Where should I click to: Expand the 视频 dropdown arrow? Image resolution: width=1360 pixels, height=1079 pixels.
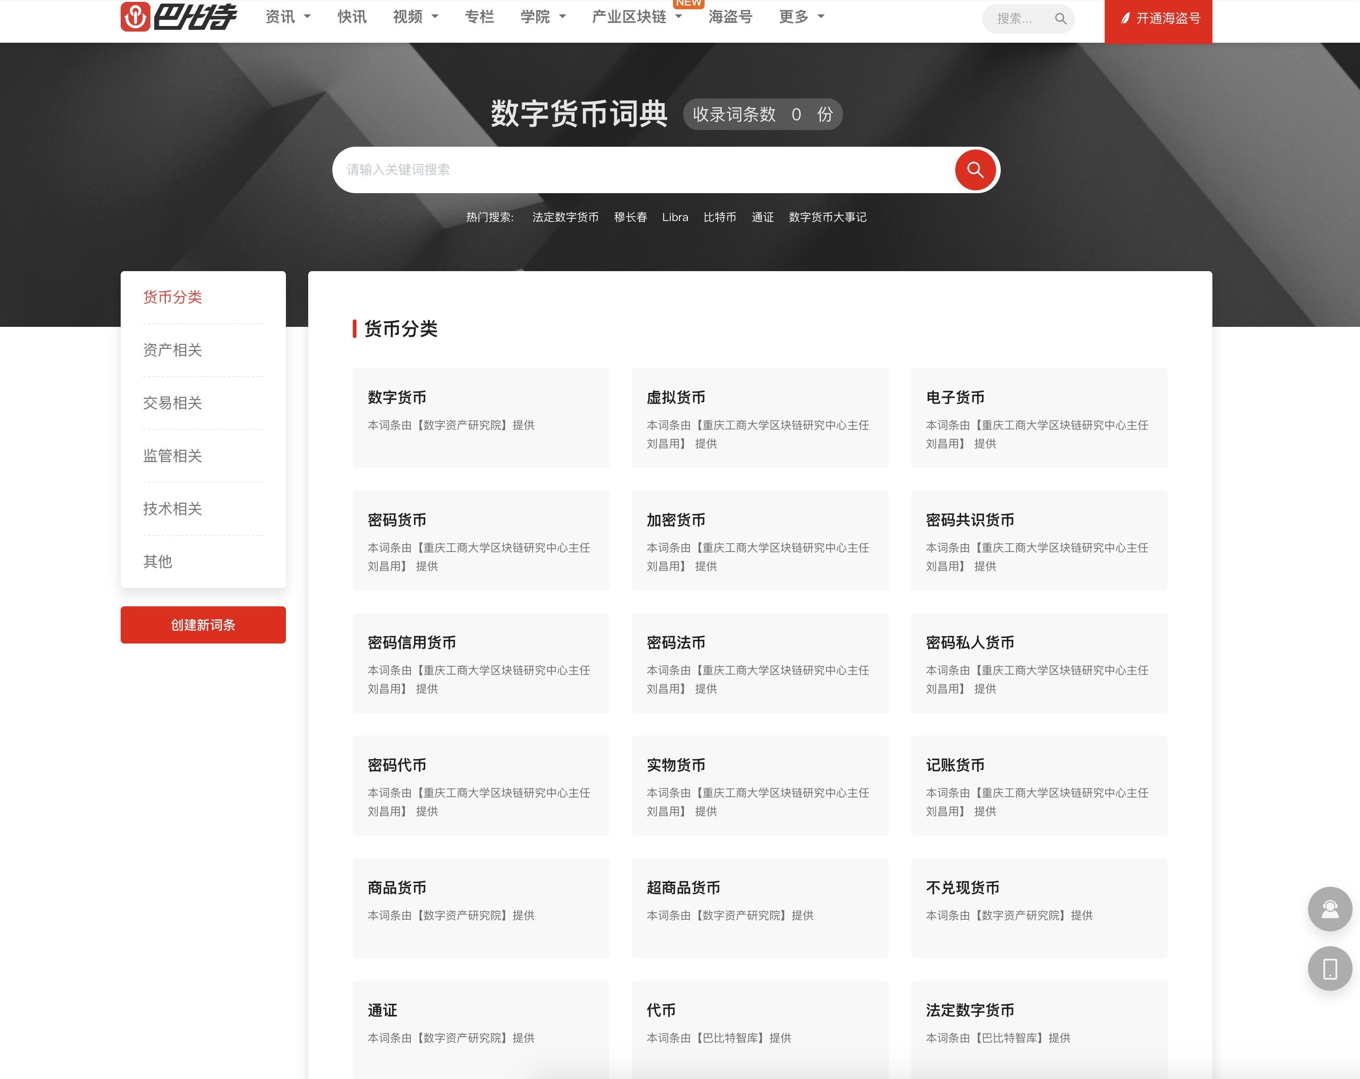tap(434, 17)
